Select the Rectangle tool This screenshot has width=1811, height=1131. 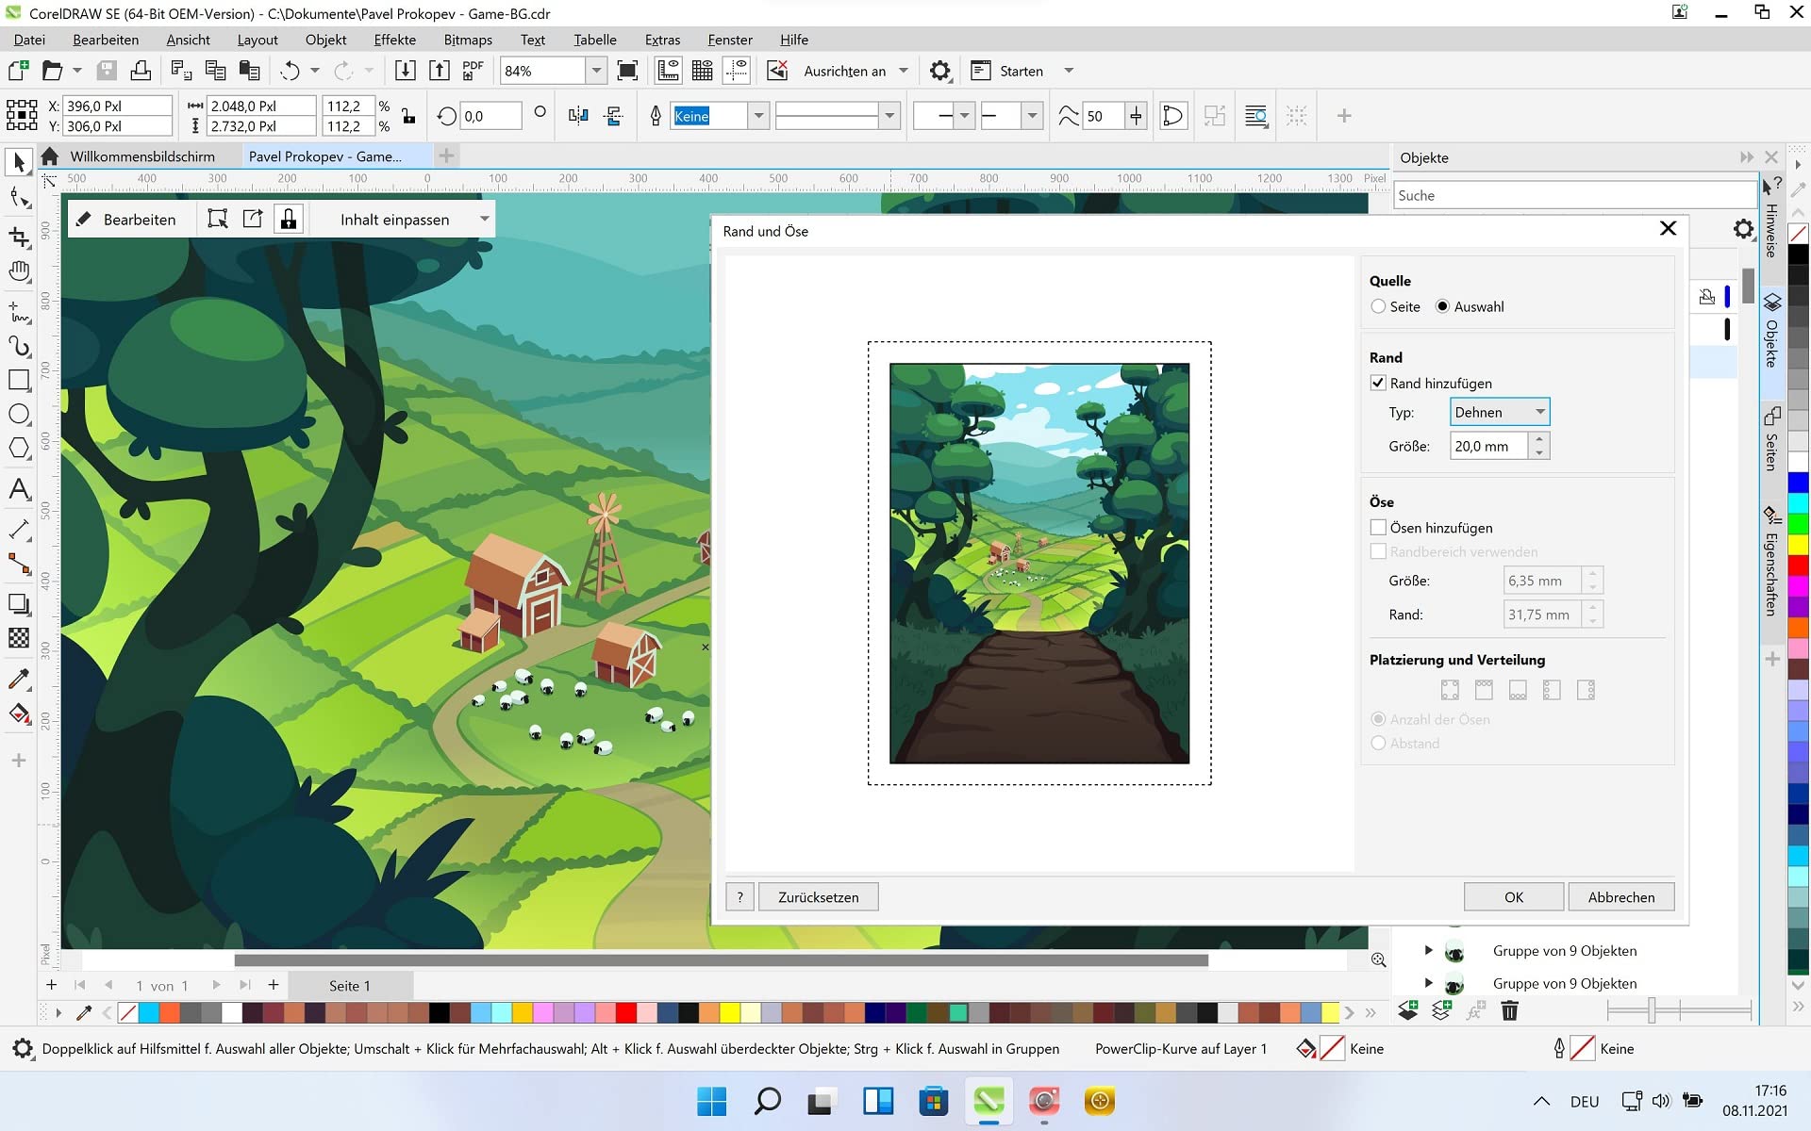coord(19,380)
